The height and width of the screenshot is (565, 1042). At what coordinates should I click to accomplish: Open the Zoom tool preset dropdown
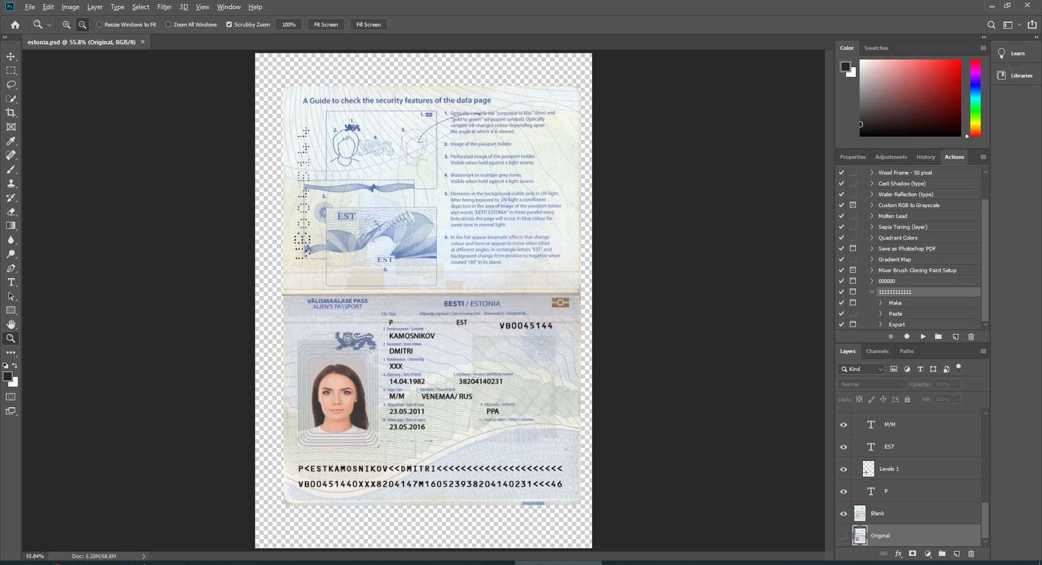click(x=49, y=25)
